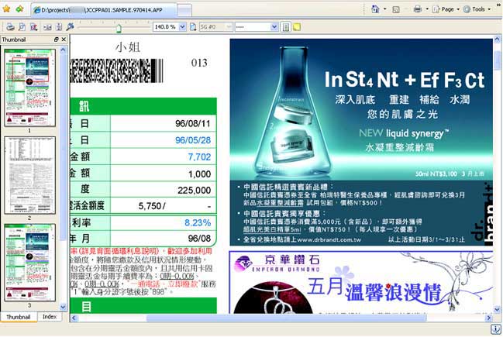Screen dimensions: 503x337
Task: Open the SG #0 dropdown
Action: coord(229,27)
